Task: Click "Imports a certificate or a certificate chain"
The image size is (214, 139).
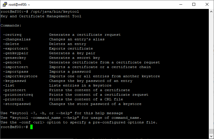Action: click(100, 67)
